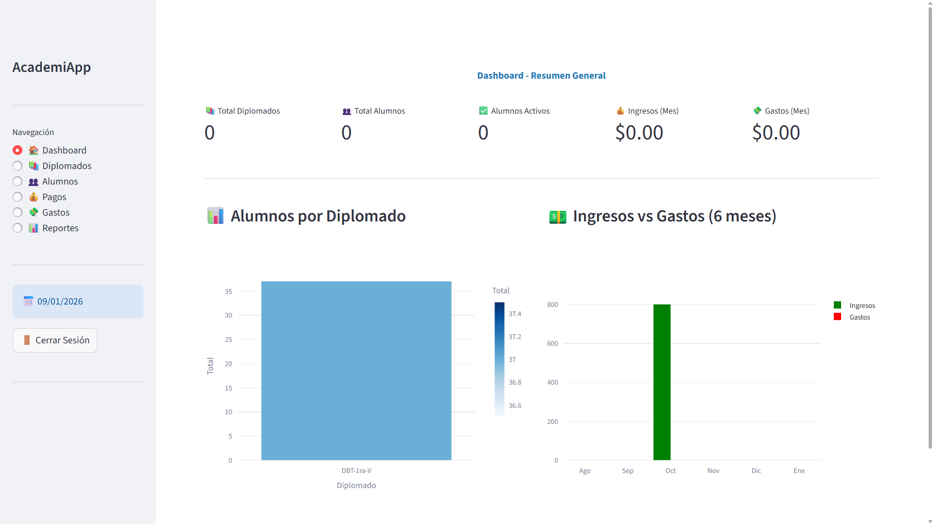Select the Pagos radio button
The image size is (933, 524).
pos(17,197)
